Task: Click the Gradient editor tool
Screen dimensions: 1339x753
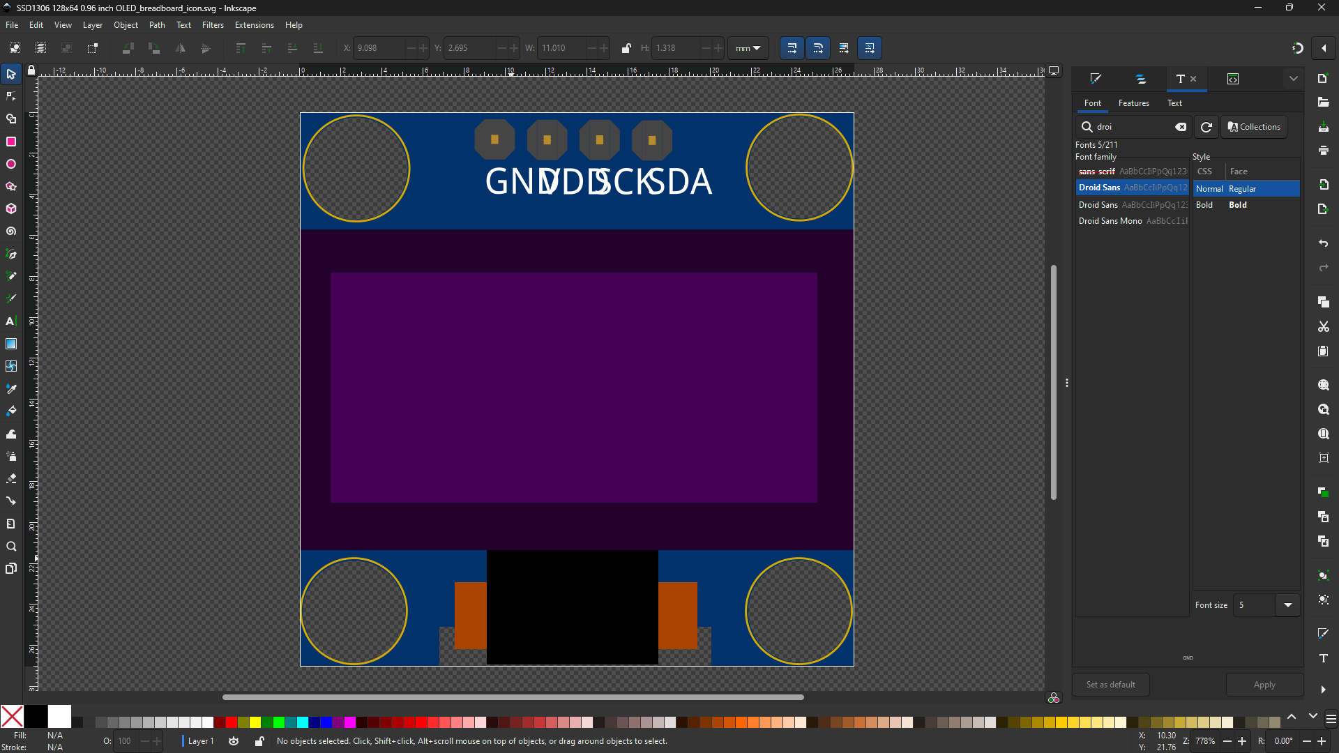Action: tap(12, 344)
